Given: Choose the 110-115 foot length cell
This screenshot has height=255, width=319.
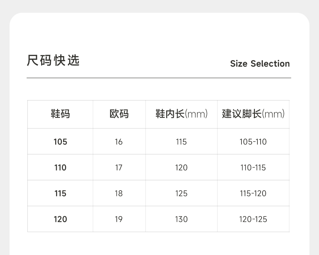Looking at the screenshot, I should pos(253,167).
